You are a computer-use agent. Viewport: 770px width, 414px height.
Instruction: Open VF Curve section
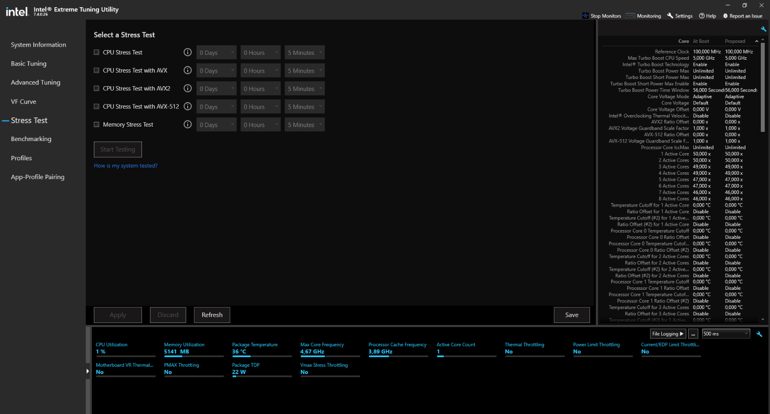point(24,102)
